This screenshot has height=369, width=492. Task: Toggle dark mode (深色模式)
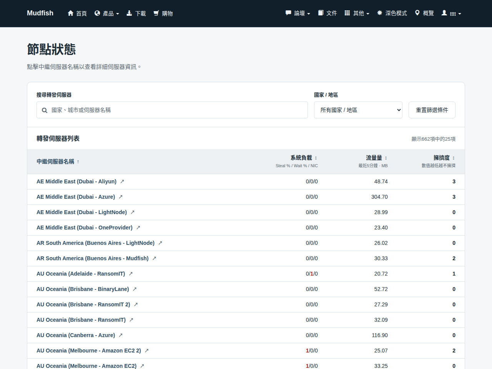(x=392, y=13)
